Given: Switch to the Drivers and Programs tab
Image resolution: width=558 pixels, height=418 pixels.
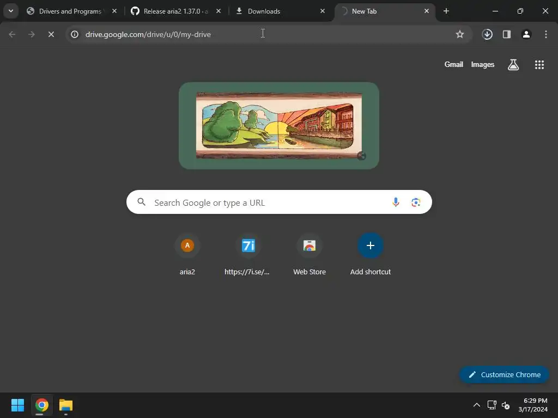Looking at the screenshot, I should point(71,11).
